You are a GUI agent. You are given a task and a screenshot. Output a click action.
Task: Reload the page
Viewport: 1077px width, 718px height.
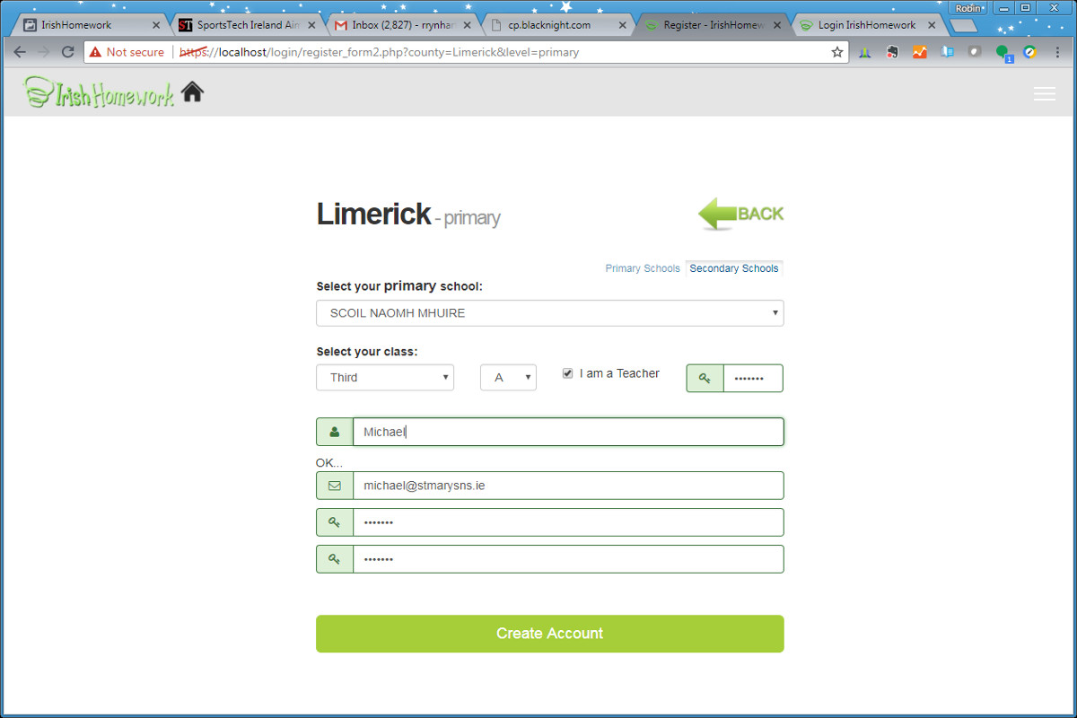pos(67,52)
